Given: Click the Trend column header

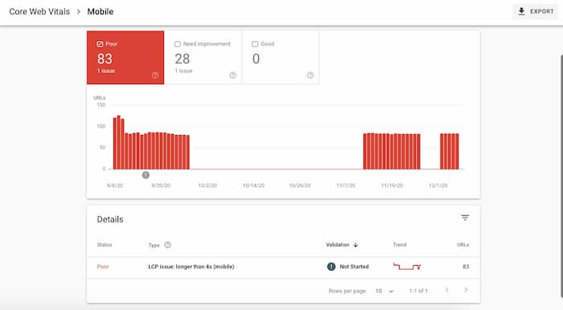Looking at the screenshot, I should [400, 245].
